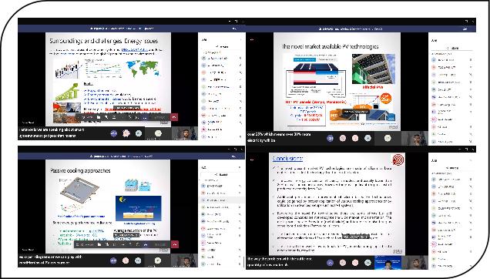Click the underlined Conclusions heading on the slide

tap(287, 159)
